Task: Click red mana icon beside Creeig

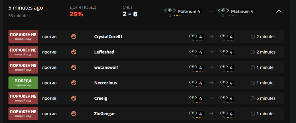Action: pos(74,98)
